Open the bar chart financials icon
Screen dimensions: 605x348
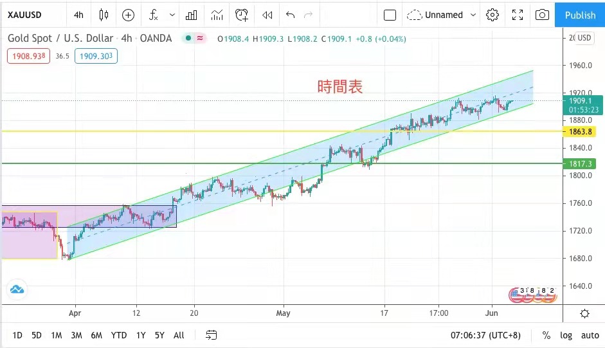coord(192,15)
